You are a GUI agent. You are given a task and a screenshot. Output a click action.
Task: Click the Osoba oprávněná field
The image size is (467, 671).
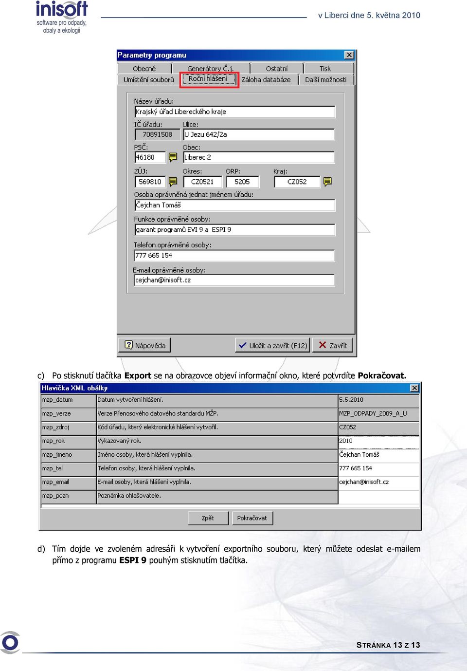234,205
